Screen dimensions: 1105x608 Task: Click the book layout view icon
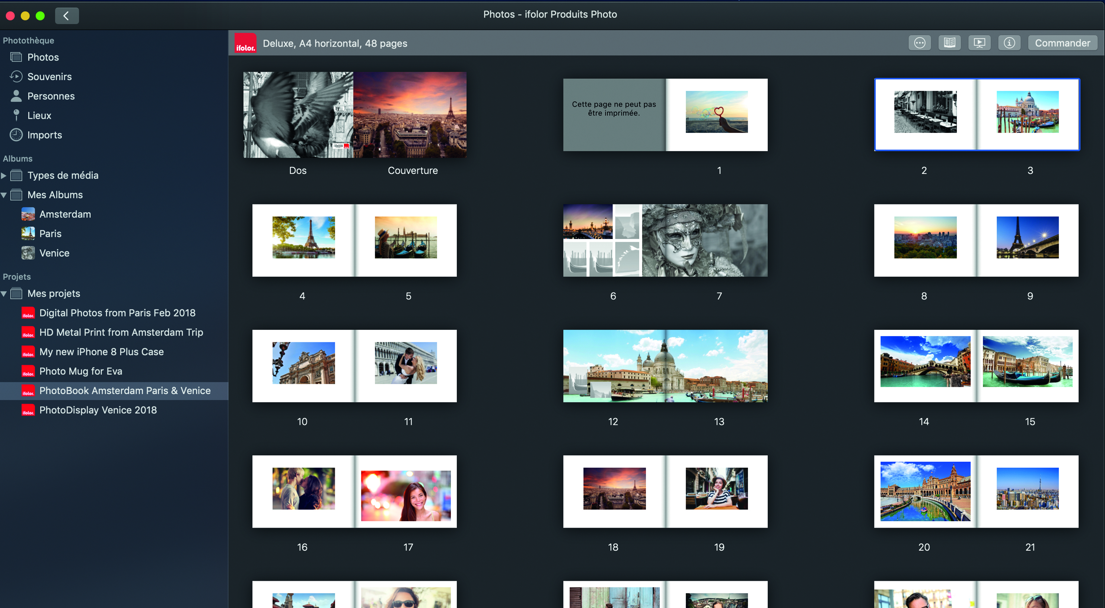949,43
